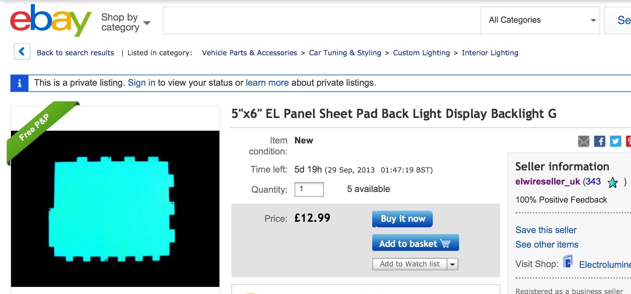Open the All Categories dropdown
Screen dimensions: 631x294
540,20
